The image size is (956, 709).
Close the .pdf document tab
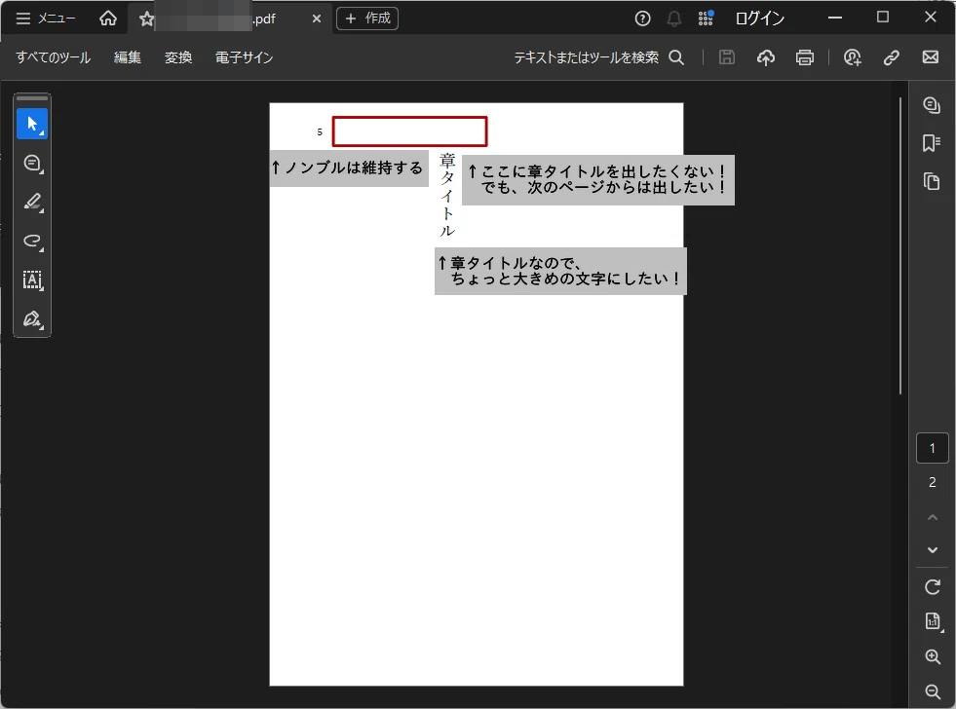317,19
